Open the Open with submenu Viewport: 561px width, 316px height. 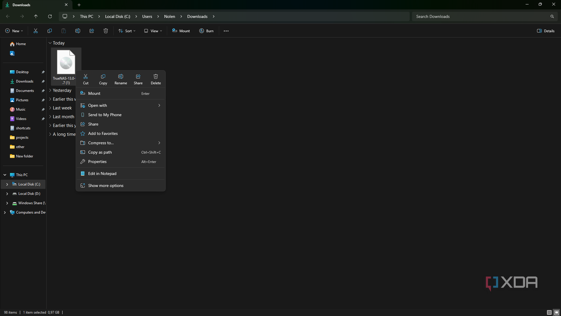pyautogui.click(x=121, y=106)
